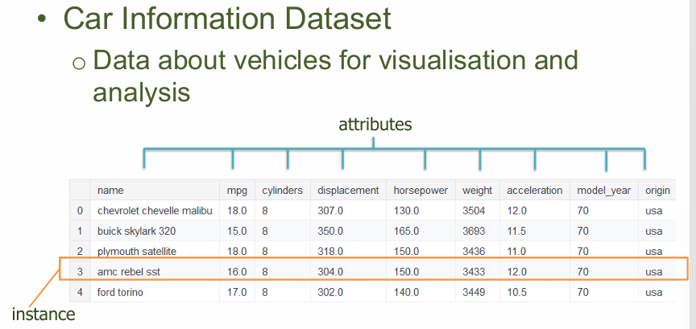Click the highlighted "amc rebel sst" cell

pos(129,272)
